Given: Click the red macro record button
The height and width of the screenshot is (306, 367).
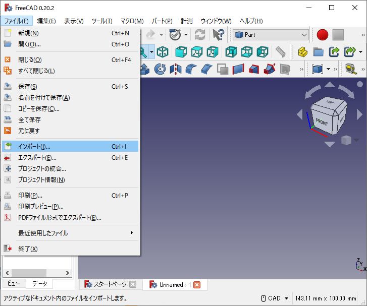Looking at the screenshot, I should click(322, 35).
